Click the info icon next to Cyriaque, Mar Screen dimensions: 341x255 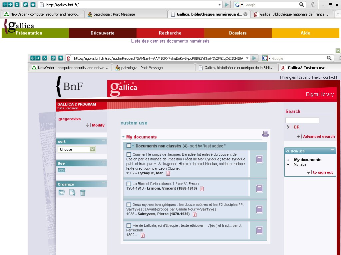tap(168, 173)
